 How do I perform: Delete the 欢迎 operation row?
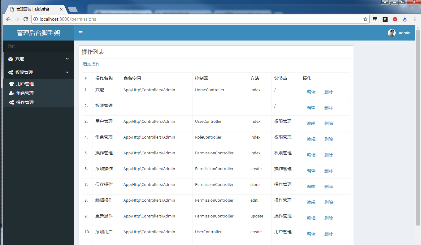coord(329,92)
